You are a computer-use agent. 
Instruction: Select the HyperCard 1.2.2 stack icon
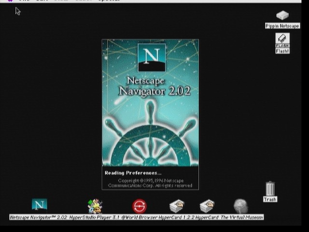coord(177,206)
